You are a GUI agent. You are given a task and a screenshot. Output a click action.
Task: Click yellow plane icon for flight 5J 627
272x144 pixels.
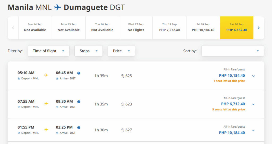click(x=46, y=129)
